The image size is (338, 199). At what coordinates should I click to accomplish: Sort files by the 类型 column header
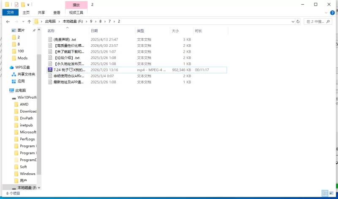pyautogui.click(x=141, y=31)
